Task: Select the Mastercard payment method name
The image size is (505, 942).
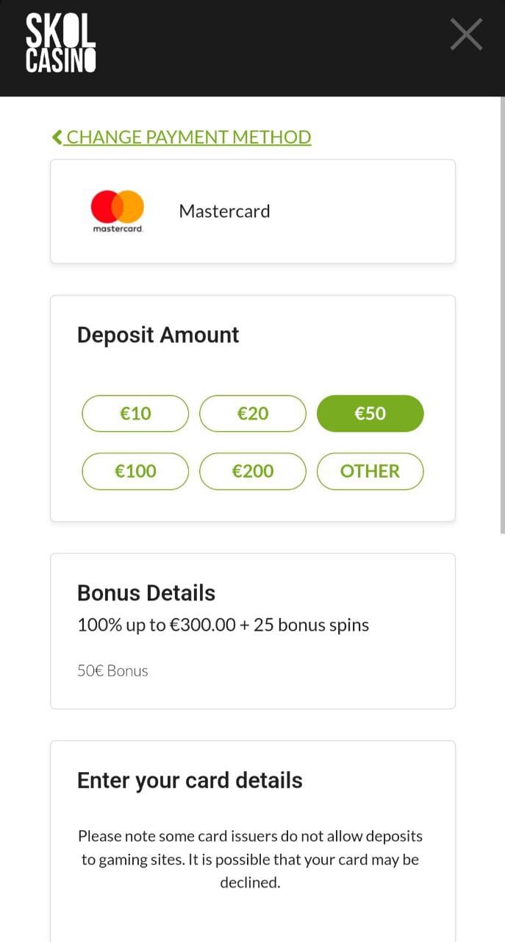Action: point(224,211)
